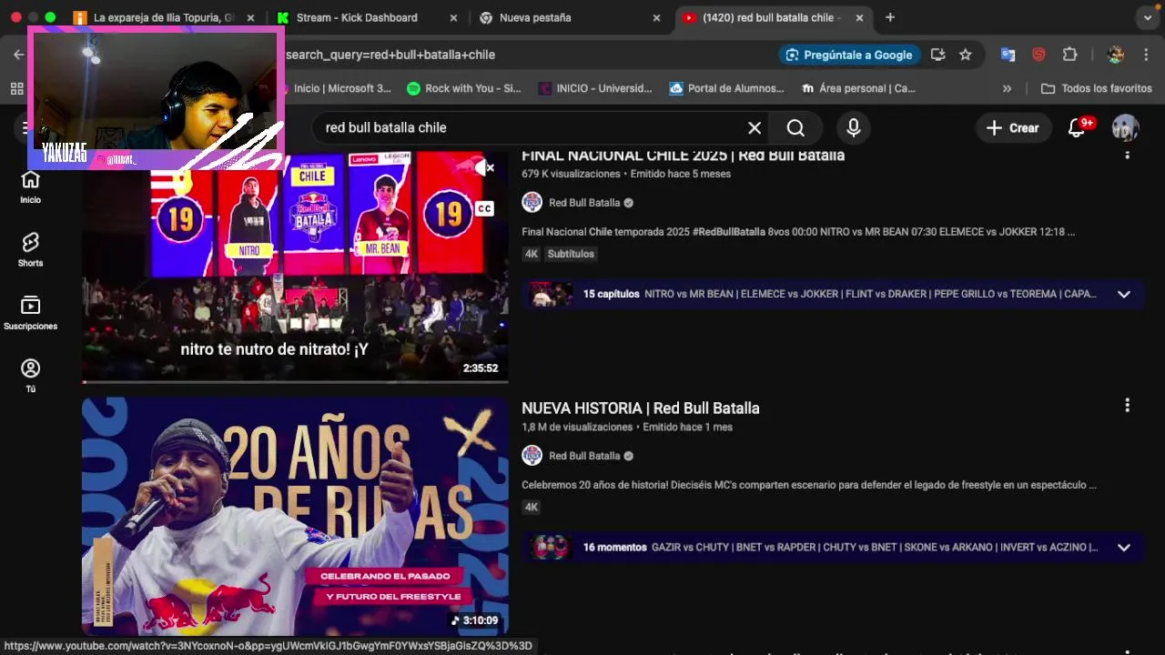The width and height of the screenshot is (1165, 655).
Task: Toggle CC subtitles on video preview
Action: click(x=484, y=209)
